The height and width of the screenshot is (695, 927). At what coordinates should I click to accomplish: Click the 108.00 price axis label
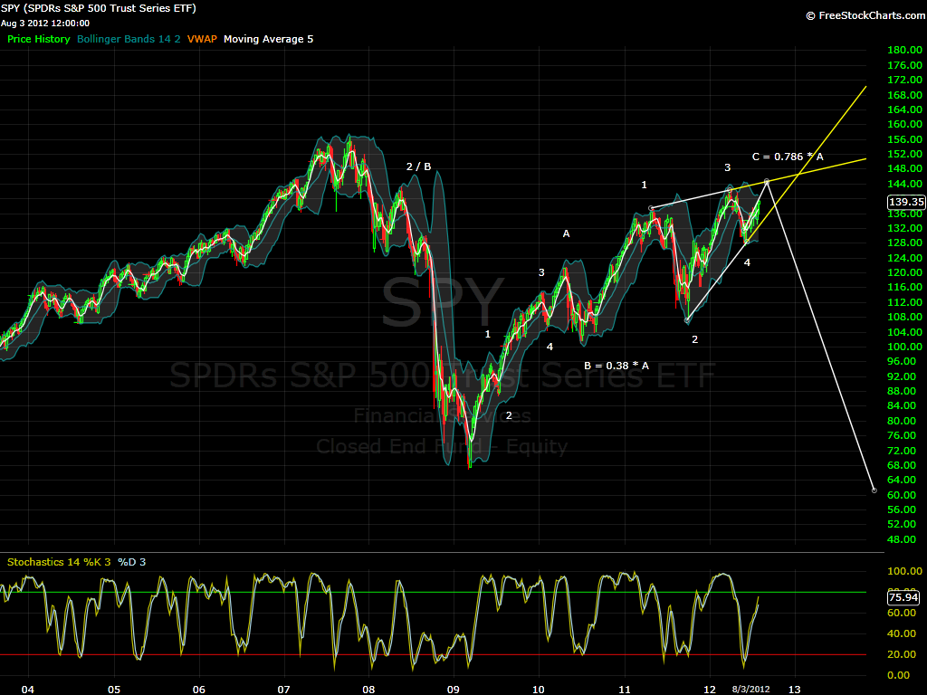coord(904,318)
